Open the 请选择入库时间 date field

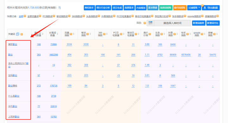(172, 23)
